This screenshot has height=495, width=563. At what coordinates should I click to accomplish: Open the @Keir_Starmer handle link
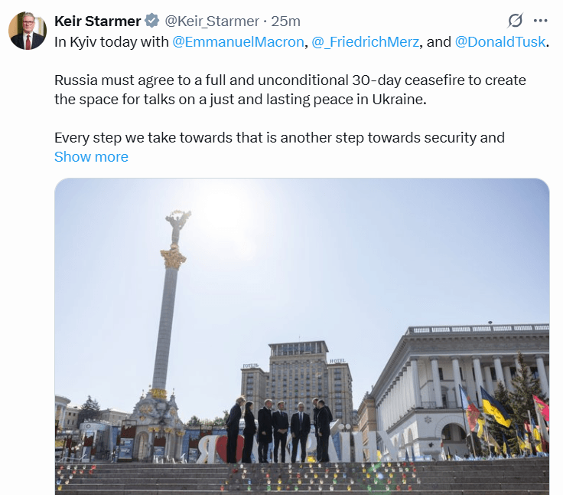(x=212, y=21)
